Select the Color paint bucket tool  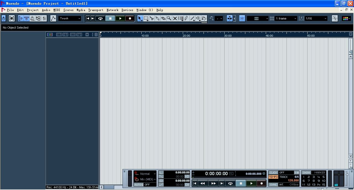coord(204,18)
